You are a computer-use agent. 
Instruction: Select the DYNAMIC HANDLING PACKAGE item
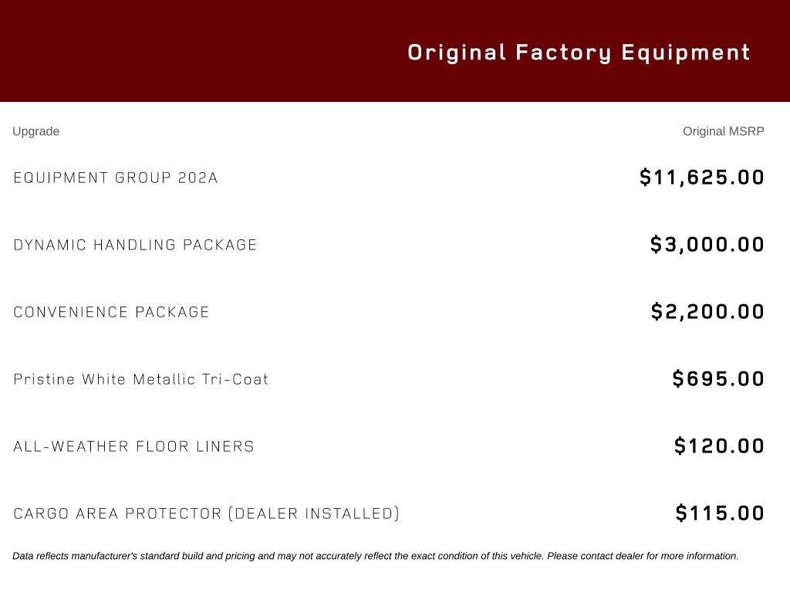pos(135,245)
